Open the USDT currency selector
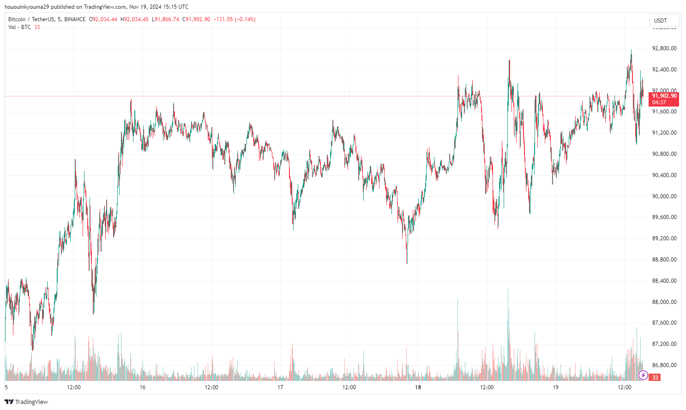686x410 pixels. coord(664,20)
